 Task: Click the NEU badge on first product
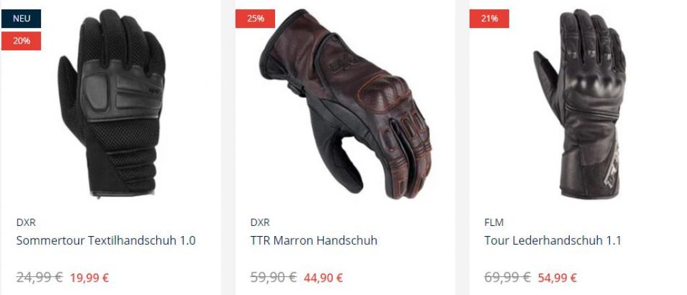point(21,19)
